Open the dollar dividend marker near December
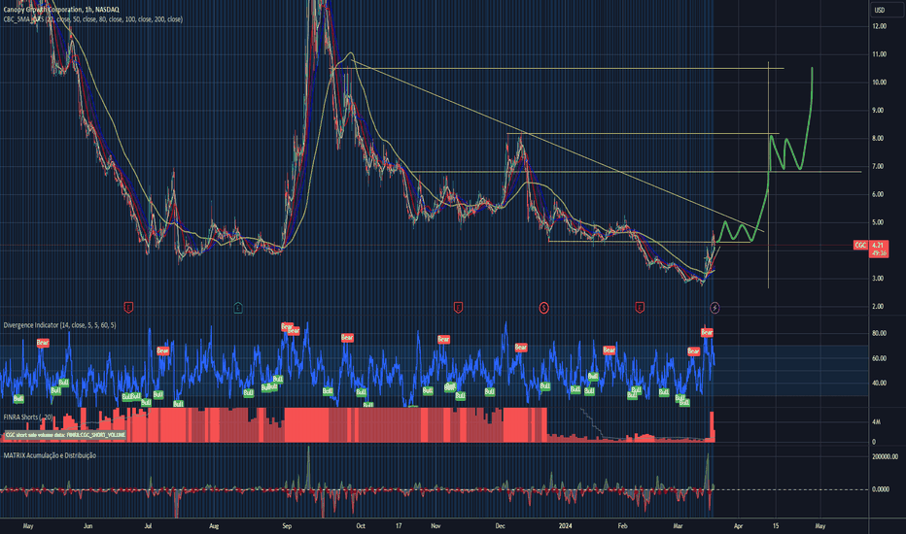 pos(543,308)
